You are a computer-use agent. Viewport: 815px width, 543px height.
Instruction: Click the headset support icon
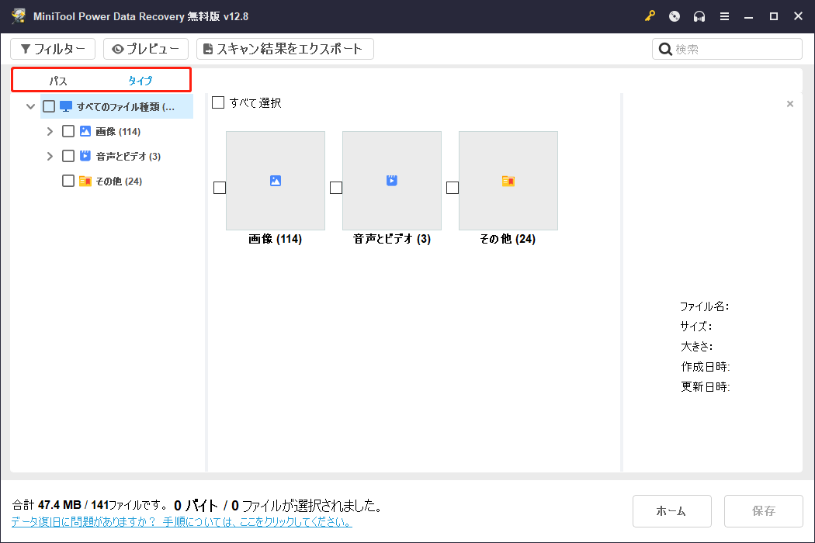pyautogui.click(x=699, y=16)
